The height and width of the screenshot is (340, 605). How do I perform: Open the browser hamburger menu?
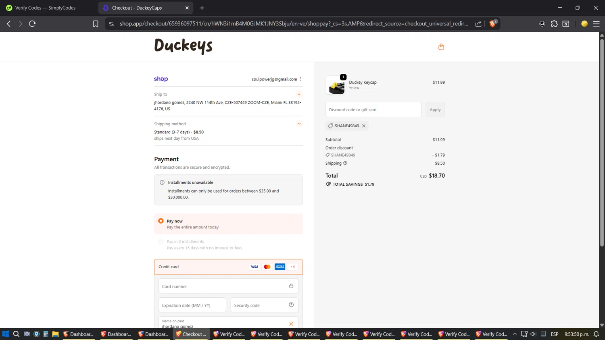click(x=596, y=24)
